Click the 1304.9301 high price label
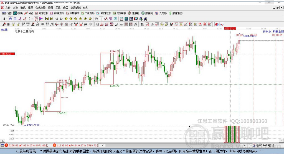 [x=249, y=36]
